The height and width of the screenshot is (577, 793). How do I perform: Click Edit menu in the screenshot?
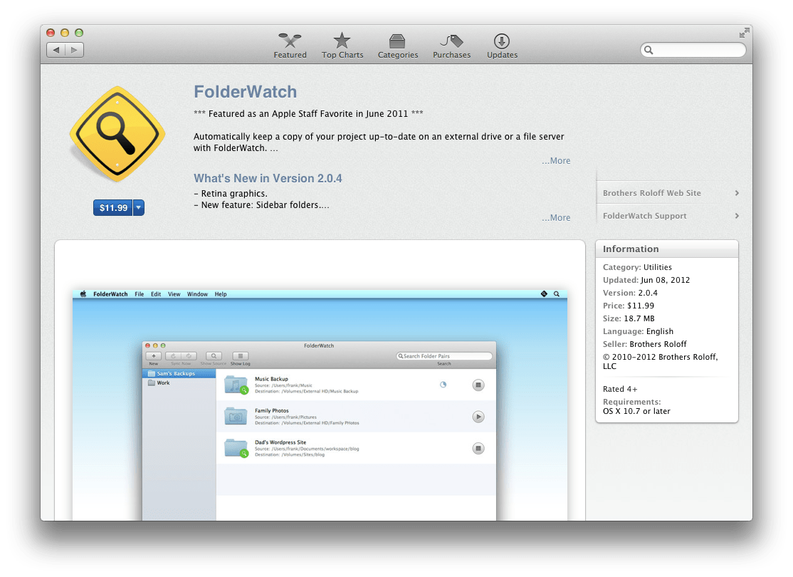pyautogui.click(x=156, y=294)
